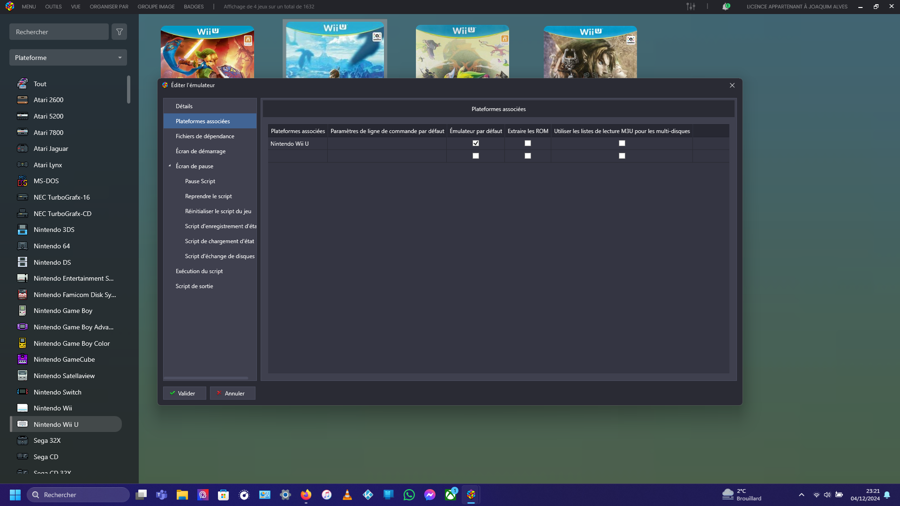The image size is (900, 506).
Task: Open the notifications bell in LaunchBox top bar
Action: pyautogui.click(x=726, y=7)
